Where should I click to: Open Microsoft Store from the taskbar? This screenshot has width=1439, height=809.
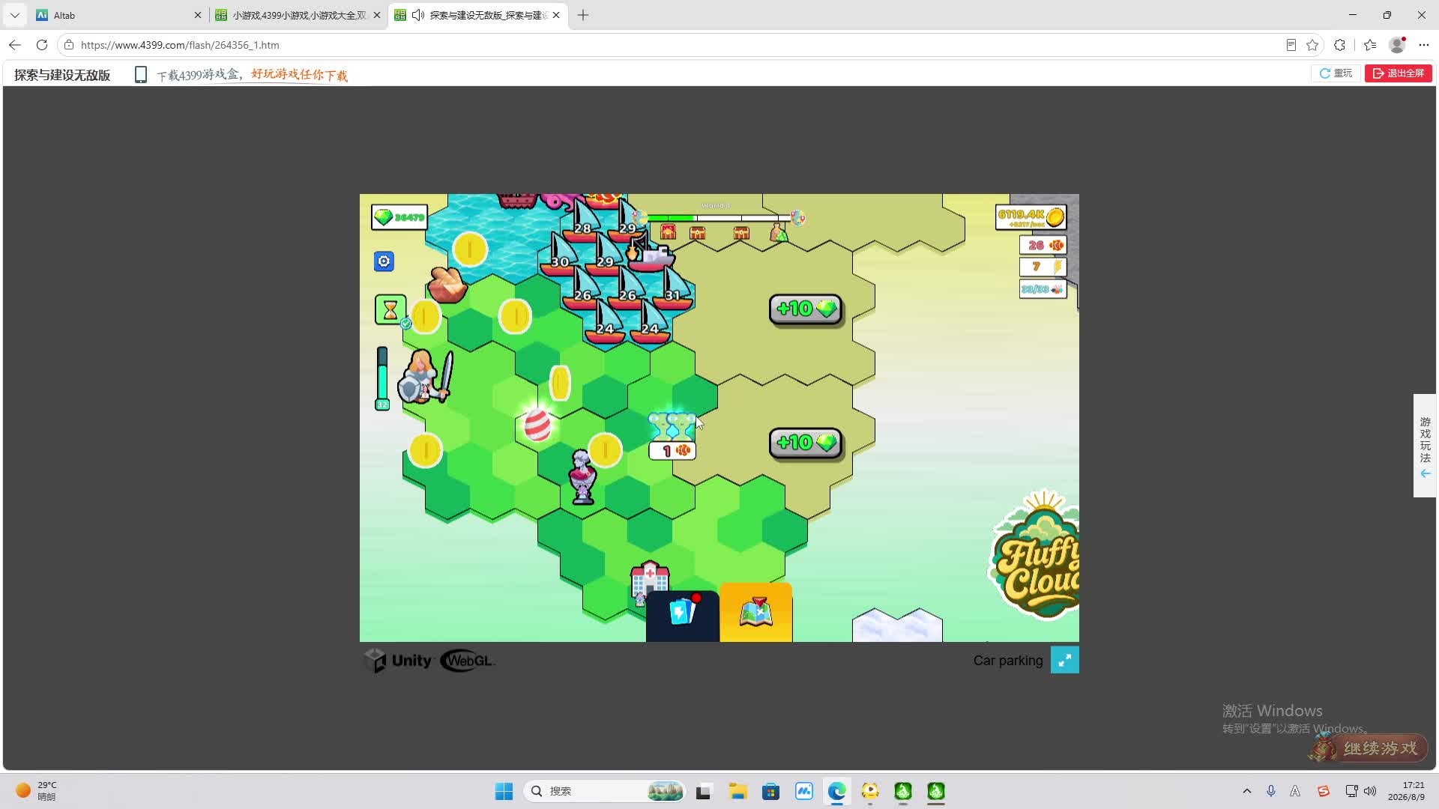[770, 791]
